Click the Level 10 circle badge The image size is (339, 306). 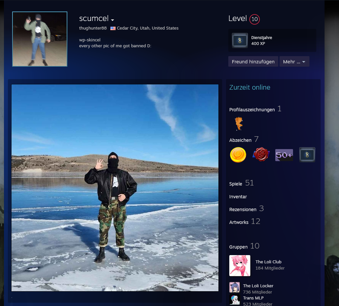tap(254, 19)
